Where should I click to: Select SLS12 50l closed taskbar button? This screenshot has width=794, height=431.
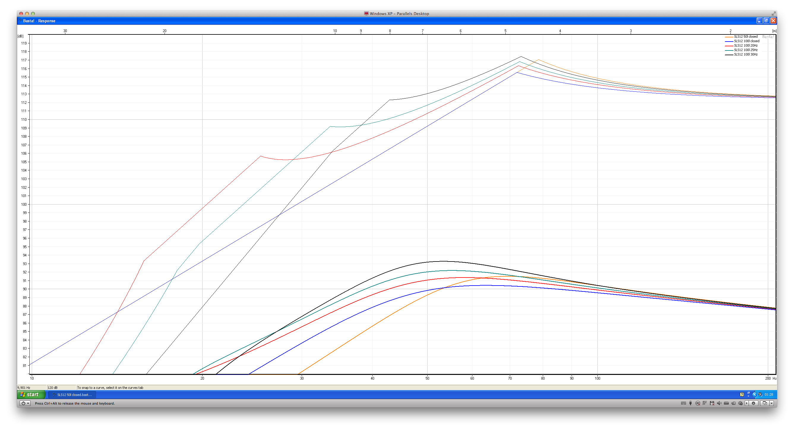(73, 395)
